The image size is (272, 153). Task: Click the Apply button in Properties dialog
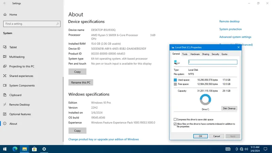tap(233, 136)
